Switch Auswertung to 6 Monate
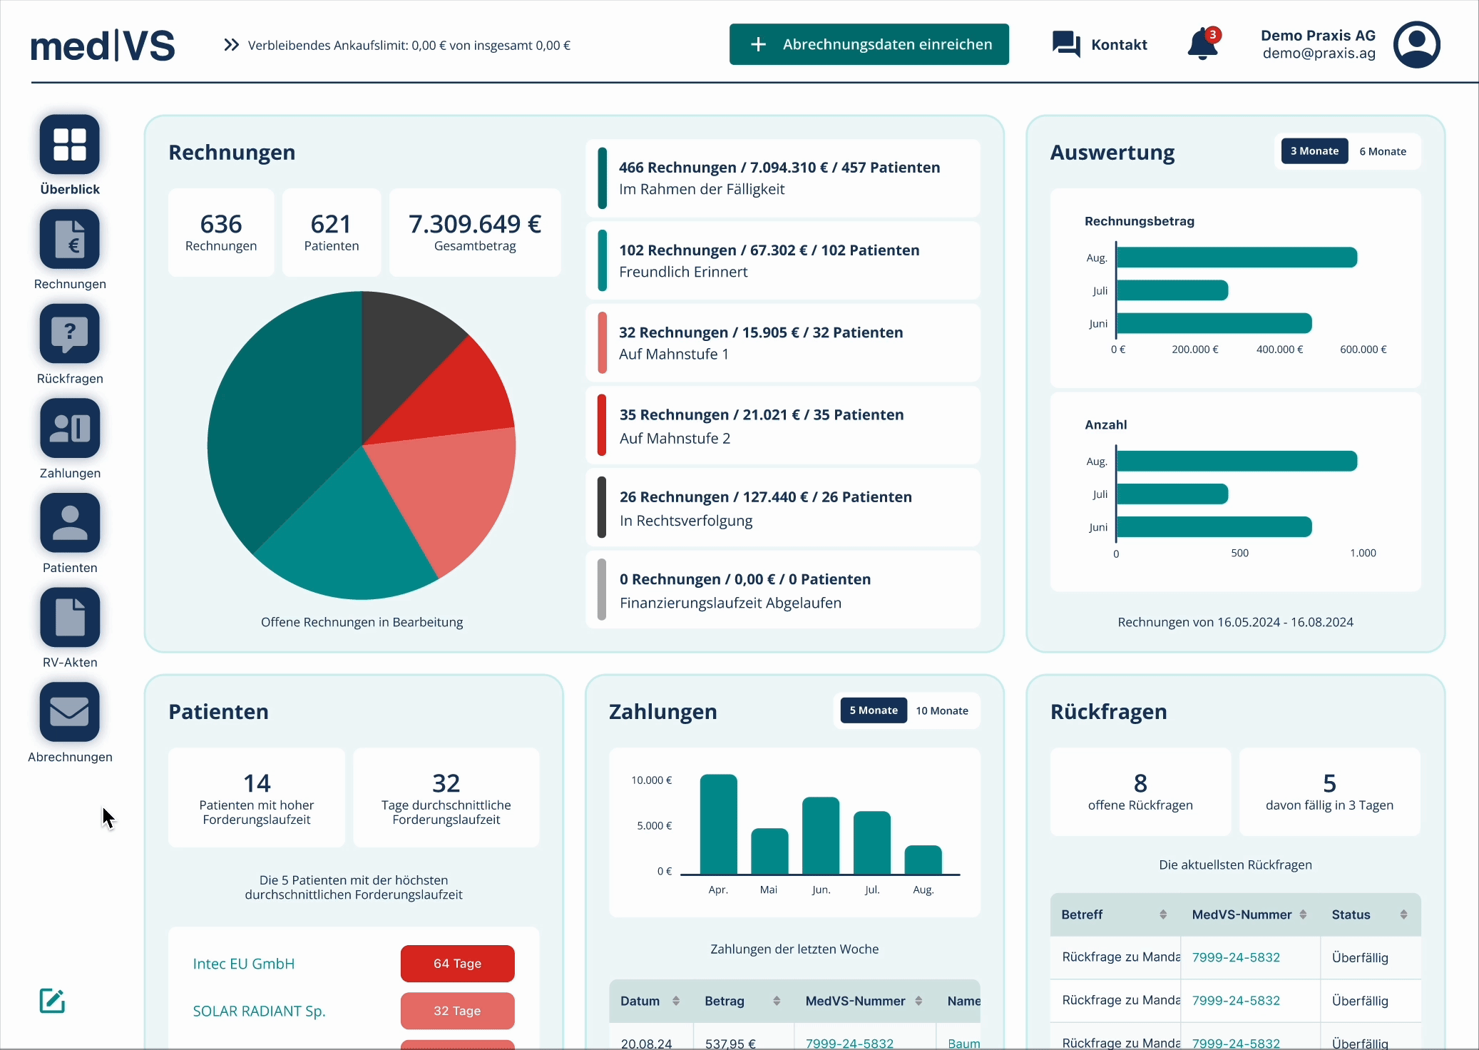1479x1050 pixels. tap(1382, 151)
